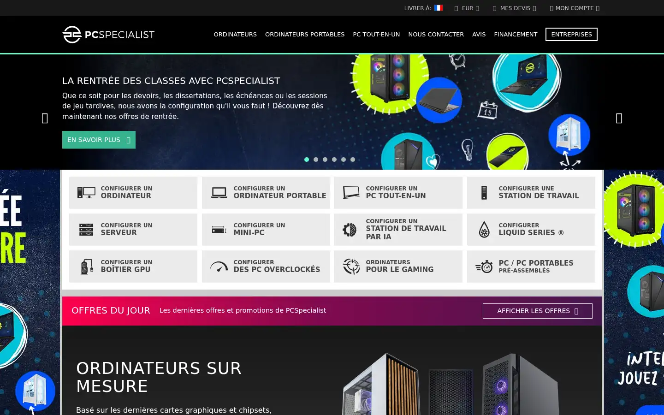The image size is (664, 415).
Task: Open Station de Travail par IA tile
Action: pos(398,229)
